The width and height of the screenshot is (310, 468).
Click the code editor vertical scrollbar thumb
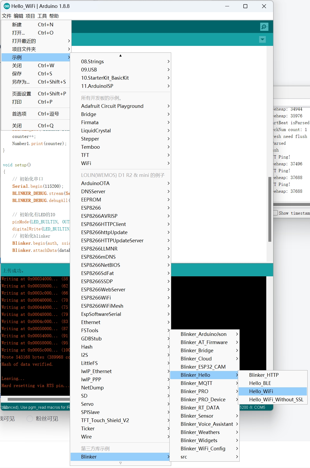[x=270, y=209]
